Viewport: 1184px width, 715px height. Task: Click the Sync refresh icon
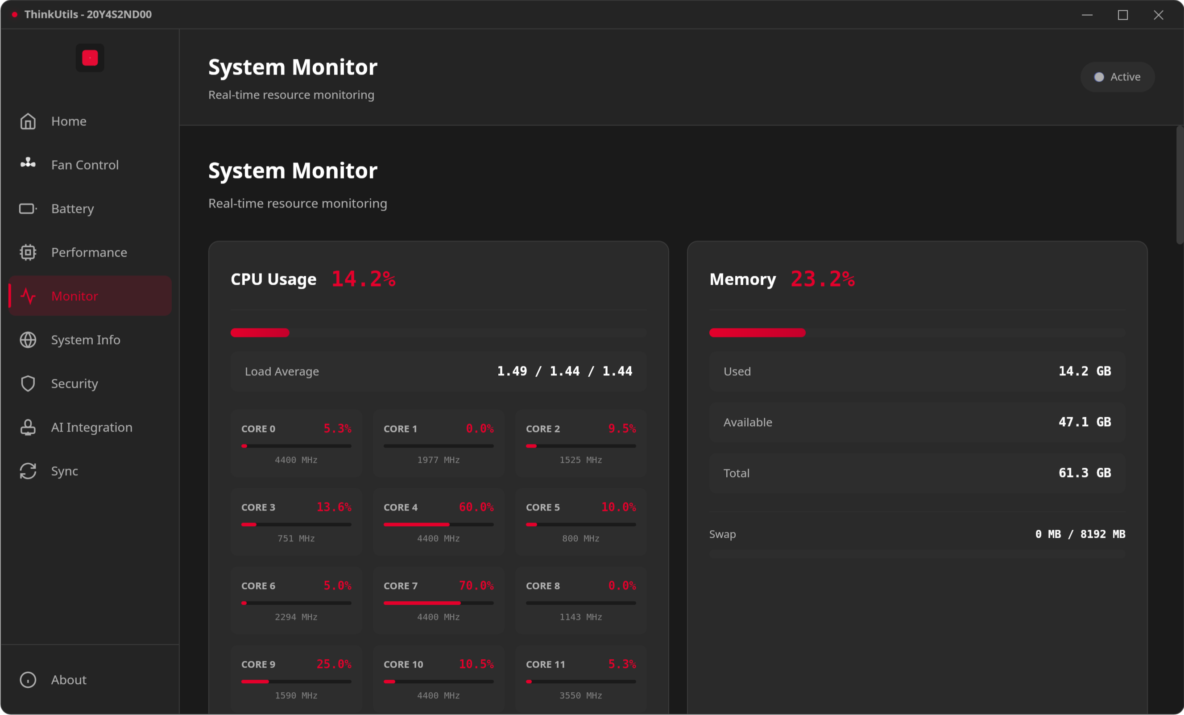coord(28,471)
